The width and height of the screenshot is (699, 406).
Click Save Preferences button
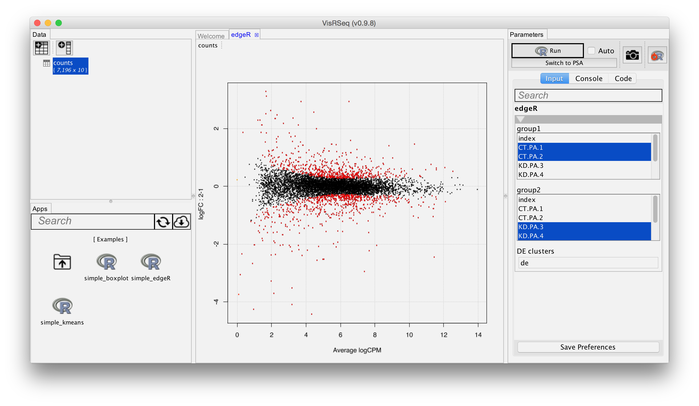[x=588, y=347]
